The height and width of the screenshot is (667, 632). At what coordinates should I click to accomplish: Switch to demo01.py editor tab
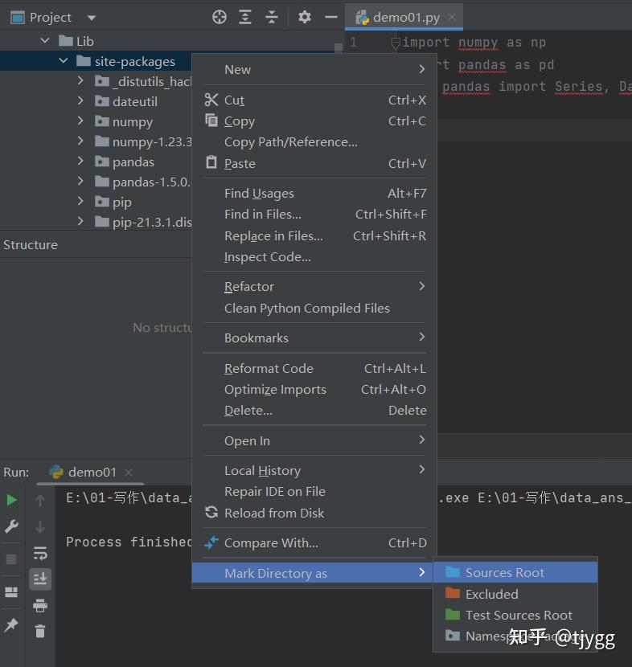pyautogui.click(x=404, y=18)
